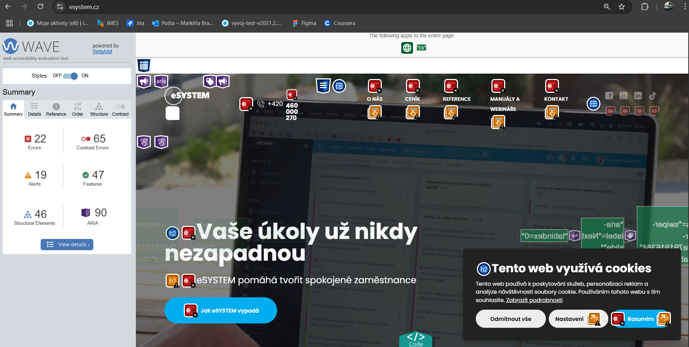Screen dimensions: 689x347
Task: Toggle the WAVE Styles switch
Action: (70, 76)
